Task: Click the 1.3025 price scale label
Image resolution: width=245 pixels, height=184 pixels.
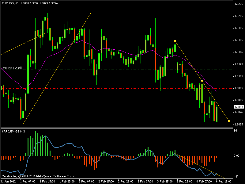Action: coord(239,125)
